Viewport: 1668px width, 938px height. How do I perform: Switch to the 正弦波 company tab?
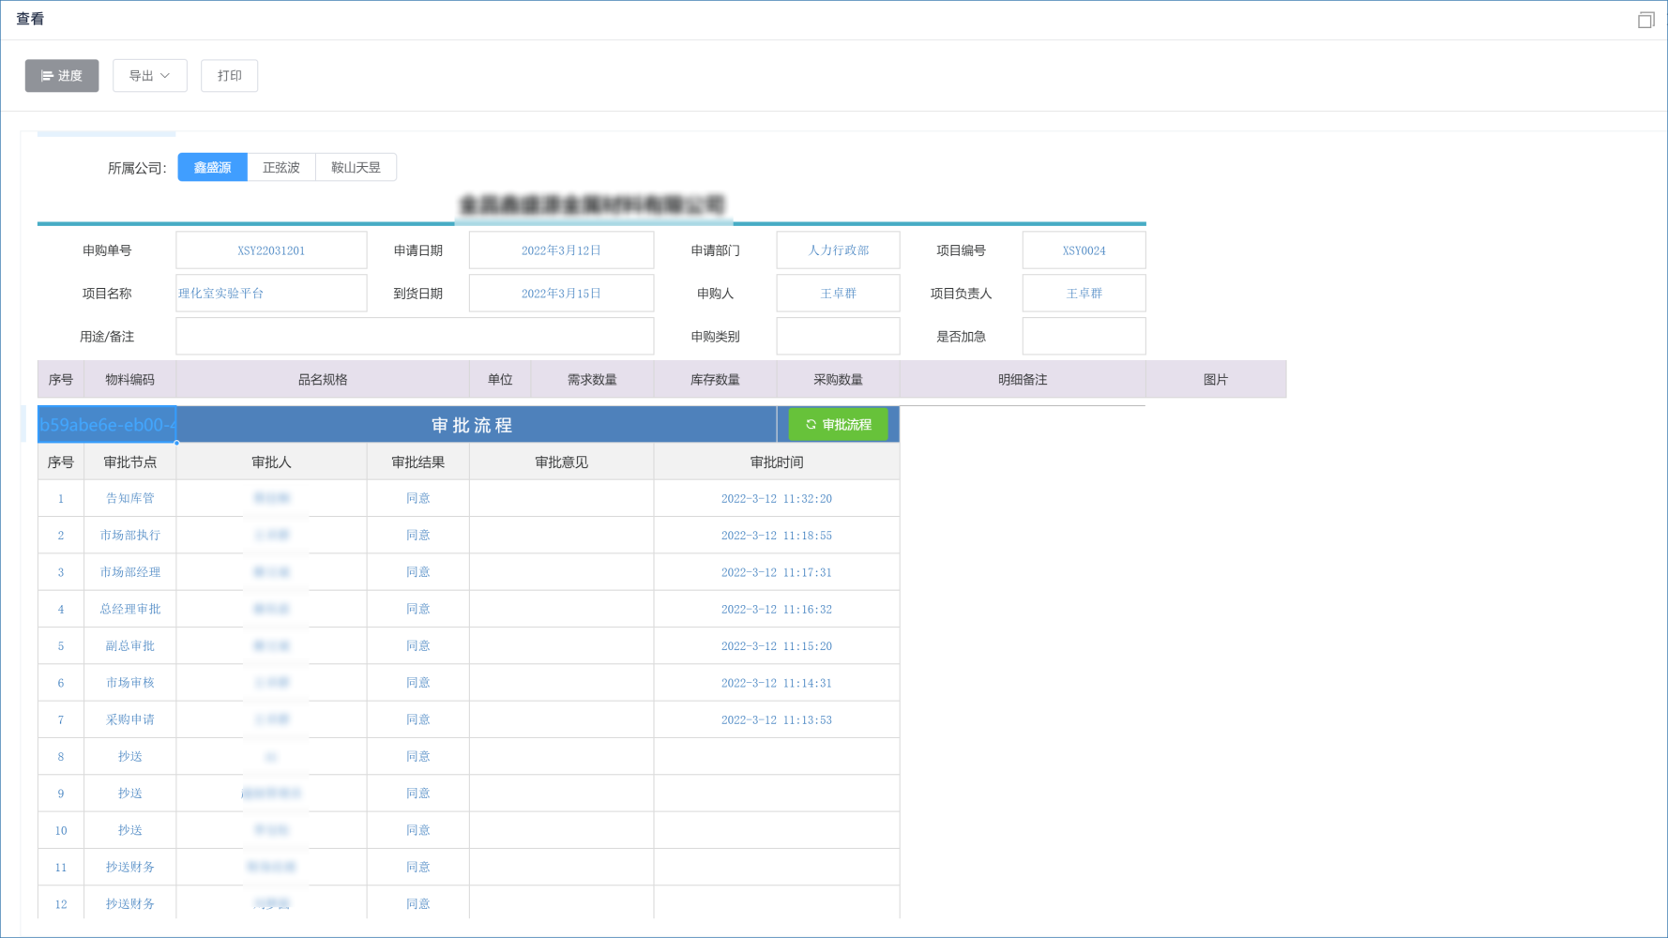pos(281,167)
